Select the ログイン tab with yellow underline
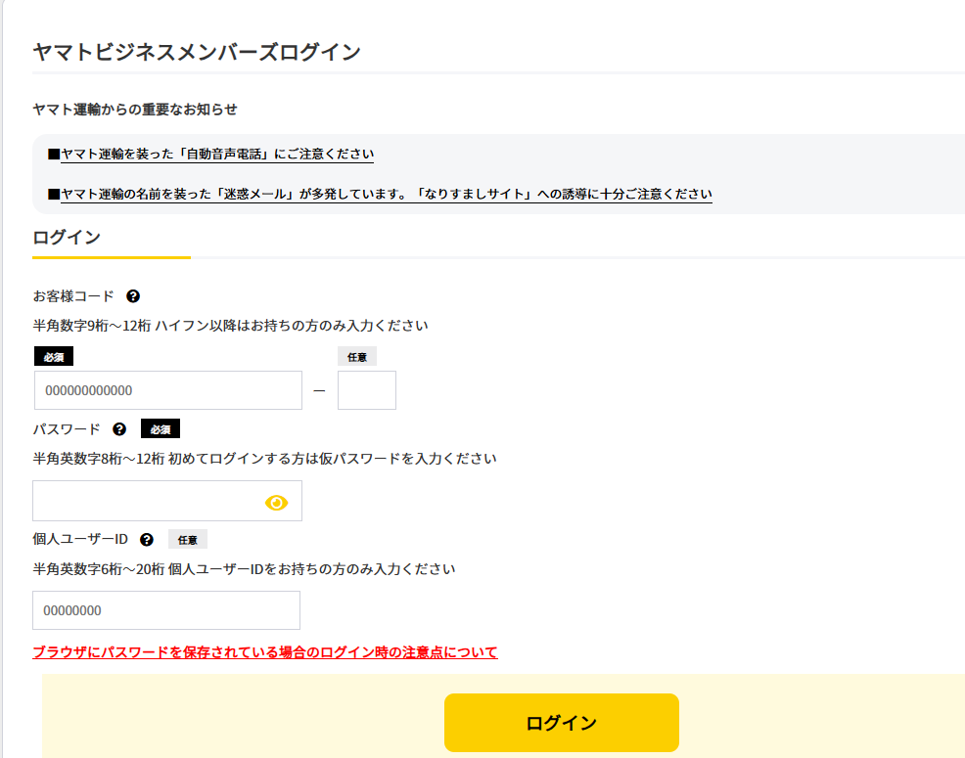Viewport: 965px width, 758px height. tap(67, 238)
